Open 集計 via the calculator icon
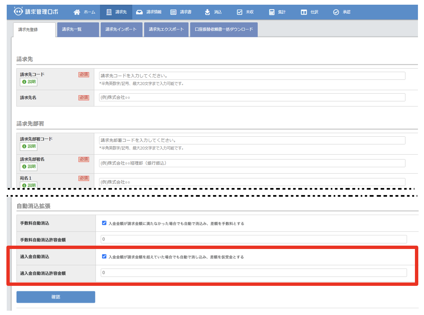The width and height of the screenshot is (424, 315). point(272,12)
